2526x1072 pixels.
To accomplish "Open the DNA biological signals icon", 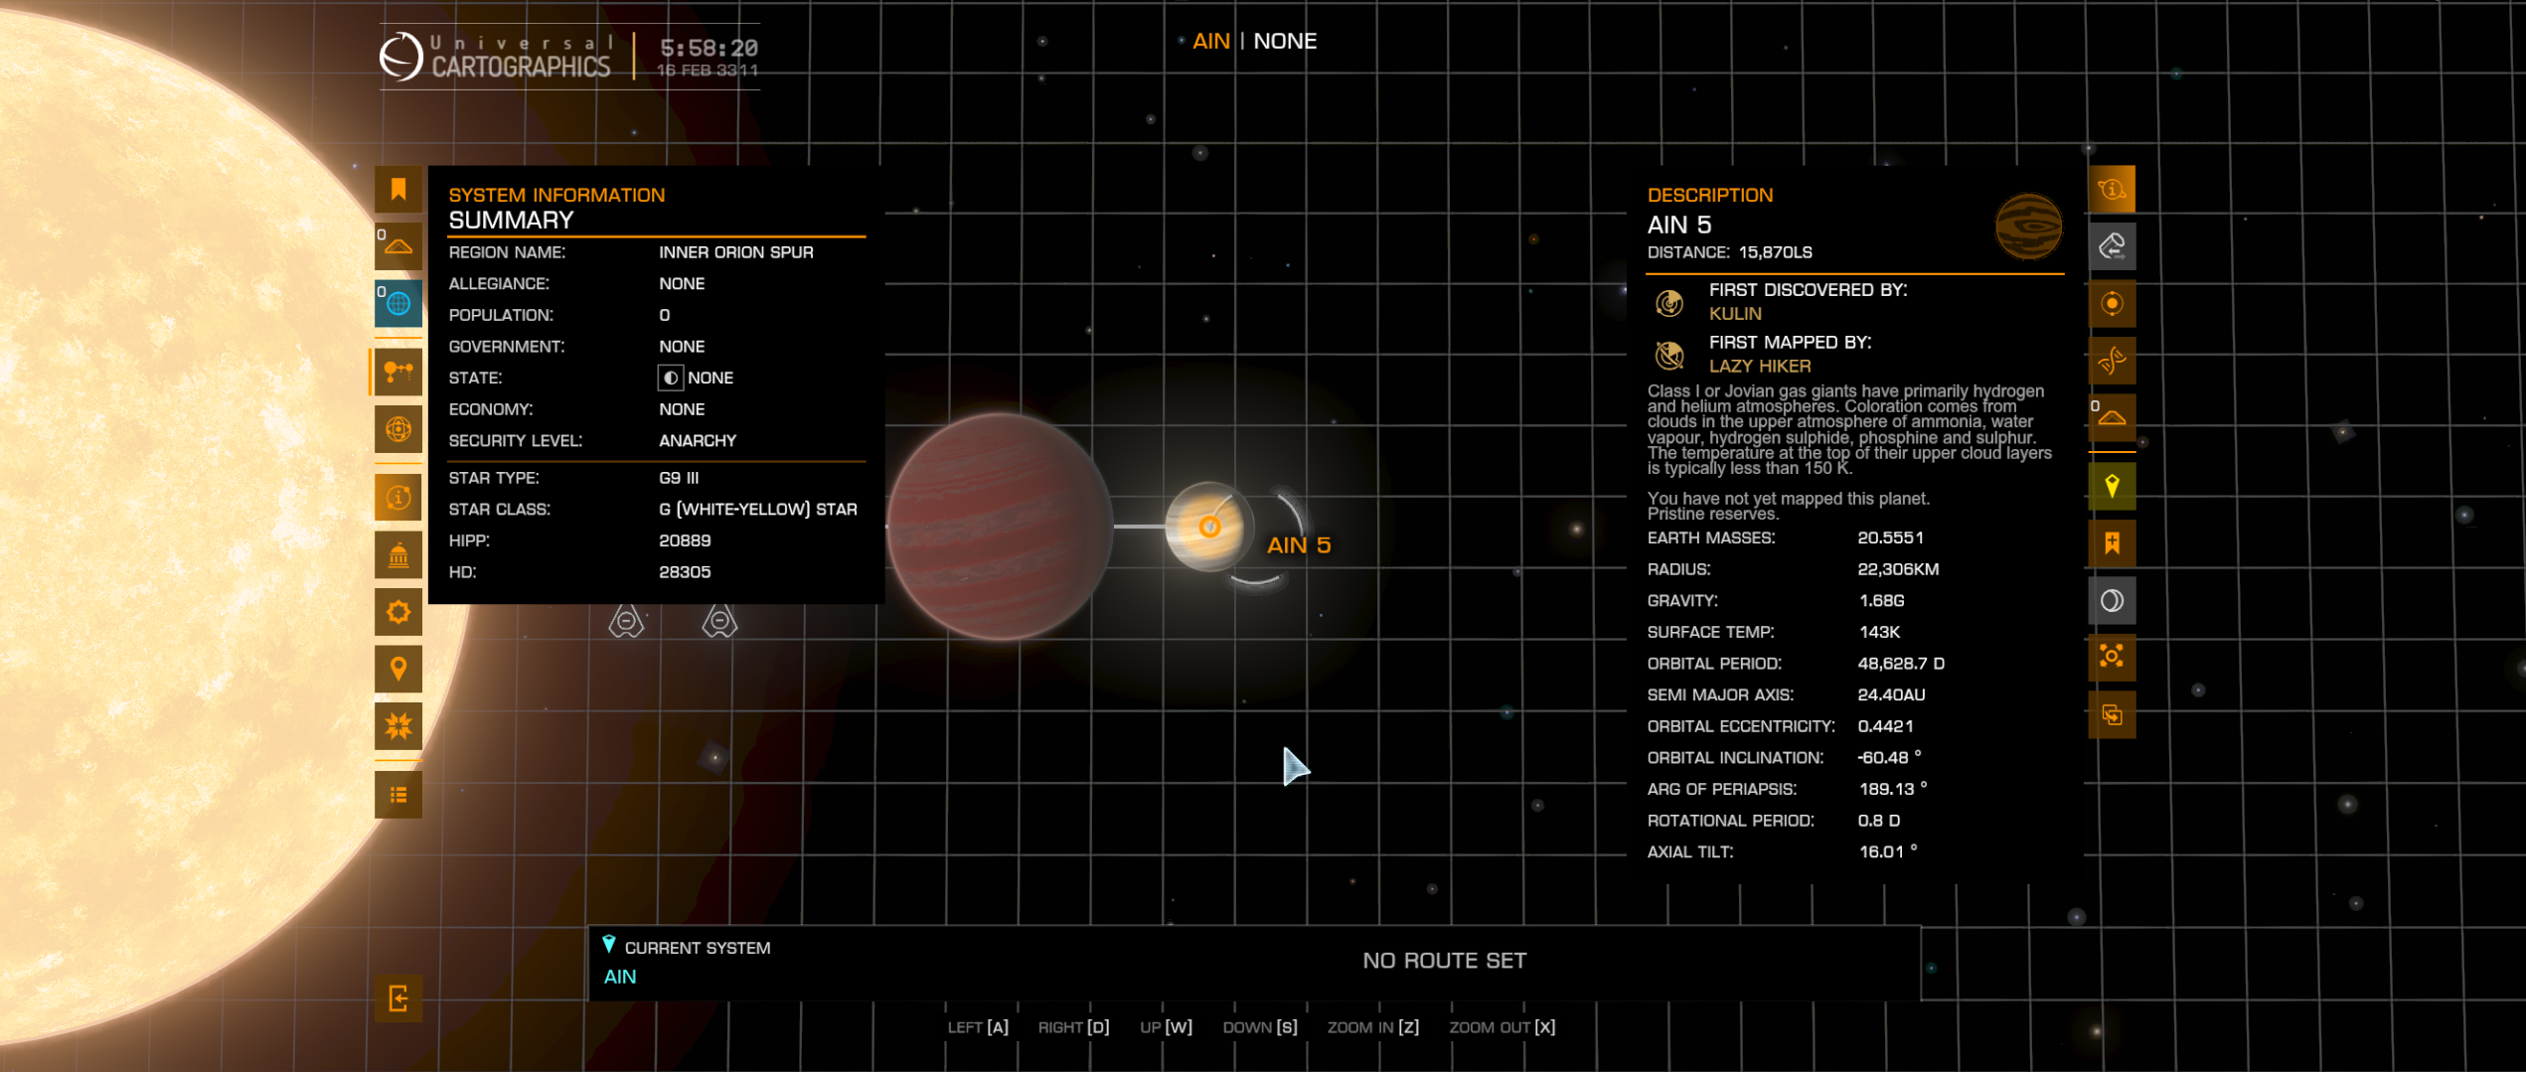I will [2112, 360].
